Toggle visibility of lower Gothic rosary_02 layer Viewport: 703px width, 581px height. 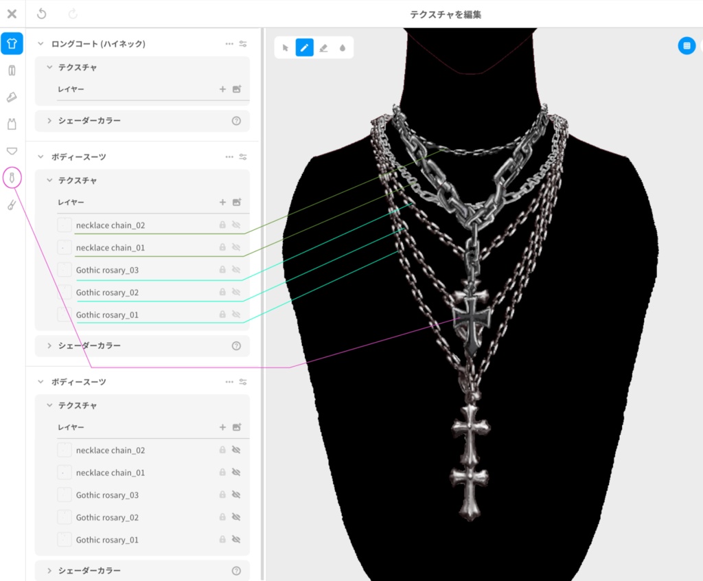[236, 517]
